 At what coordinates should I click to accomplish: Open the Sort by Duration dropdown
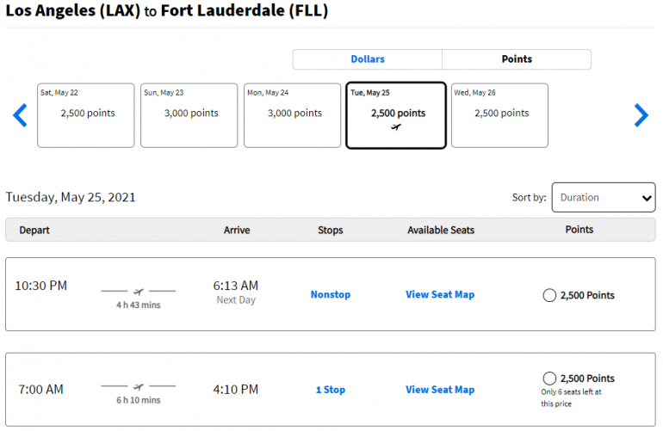pyautogui.click(x=603, y=197)
